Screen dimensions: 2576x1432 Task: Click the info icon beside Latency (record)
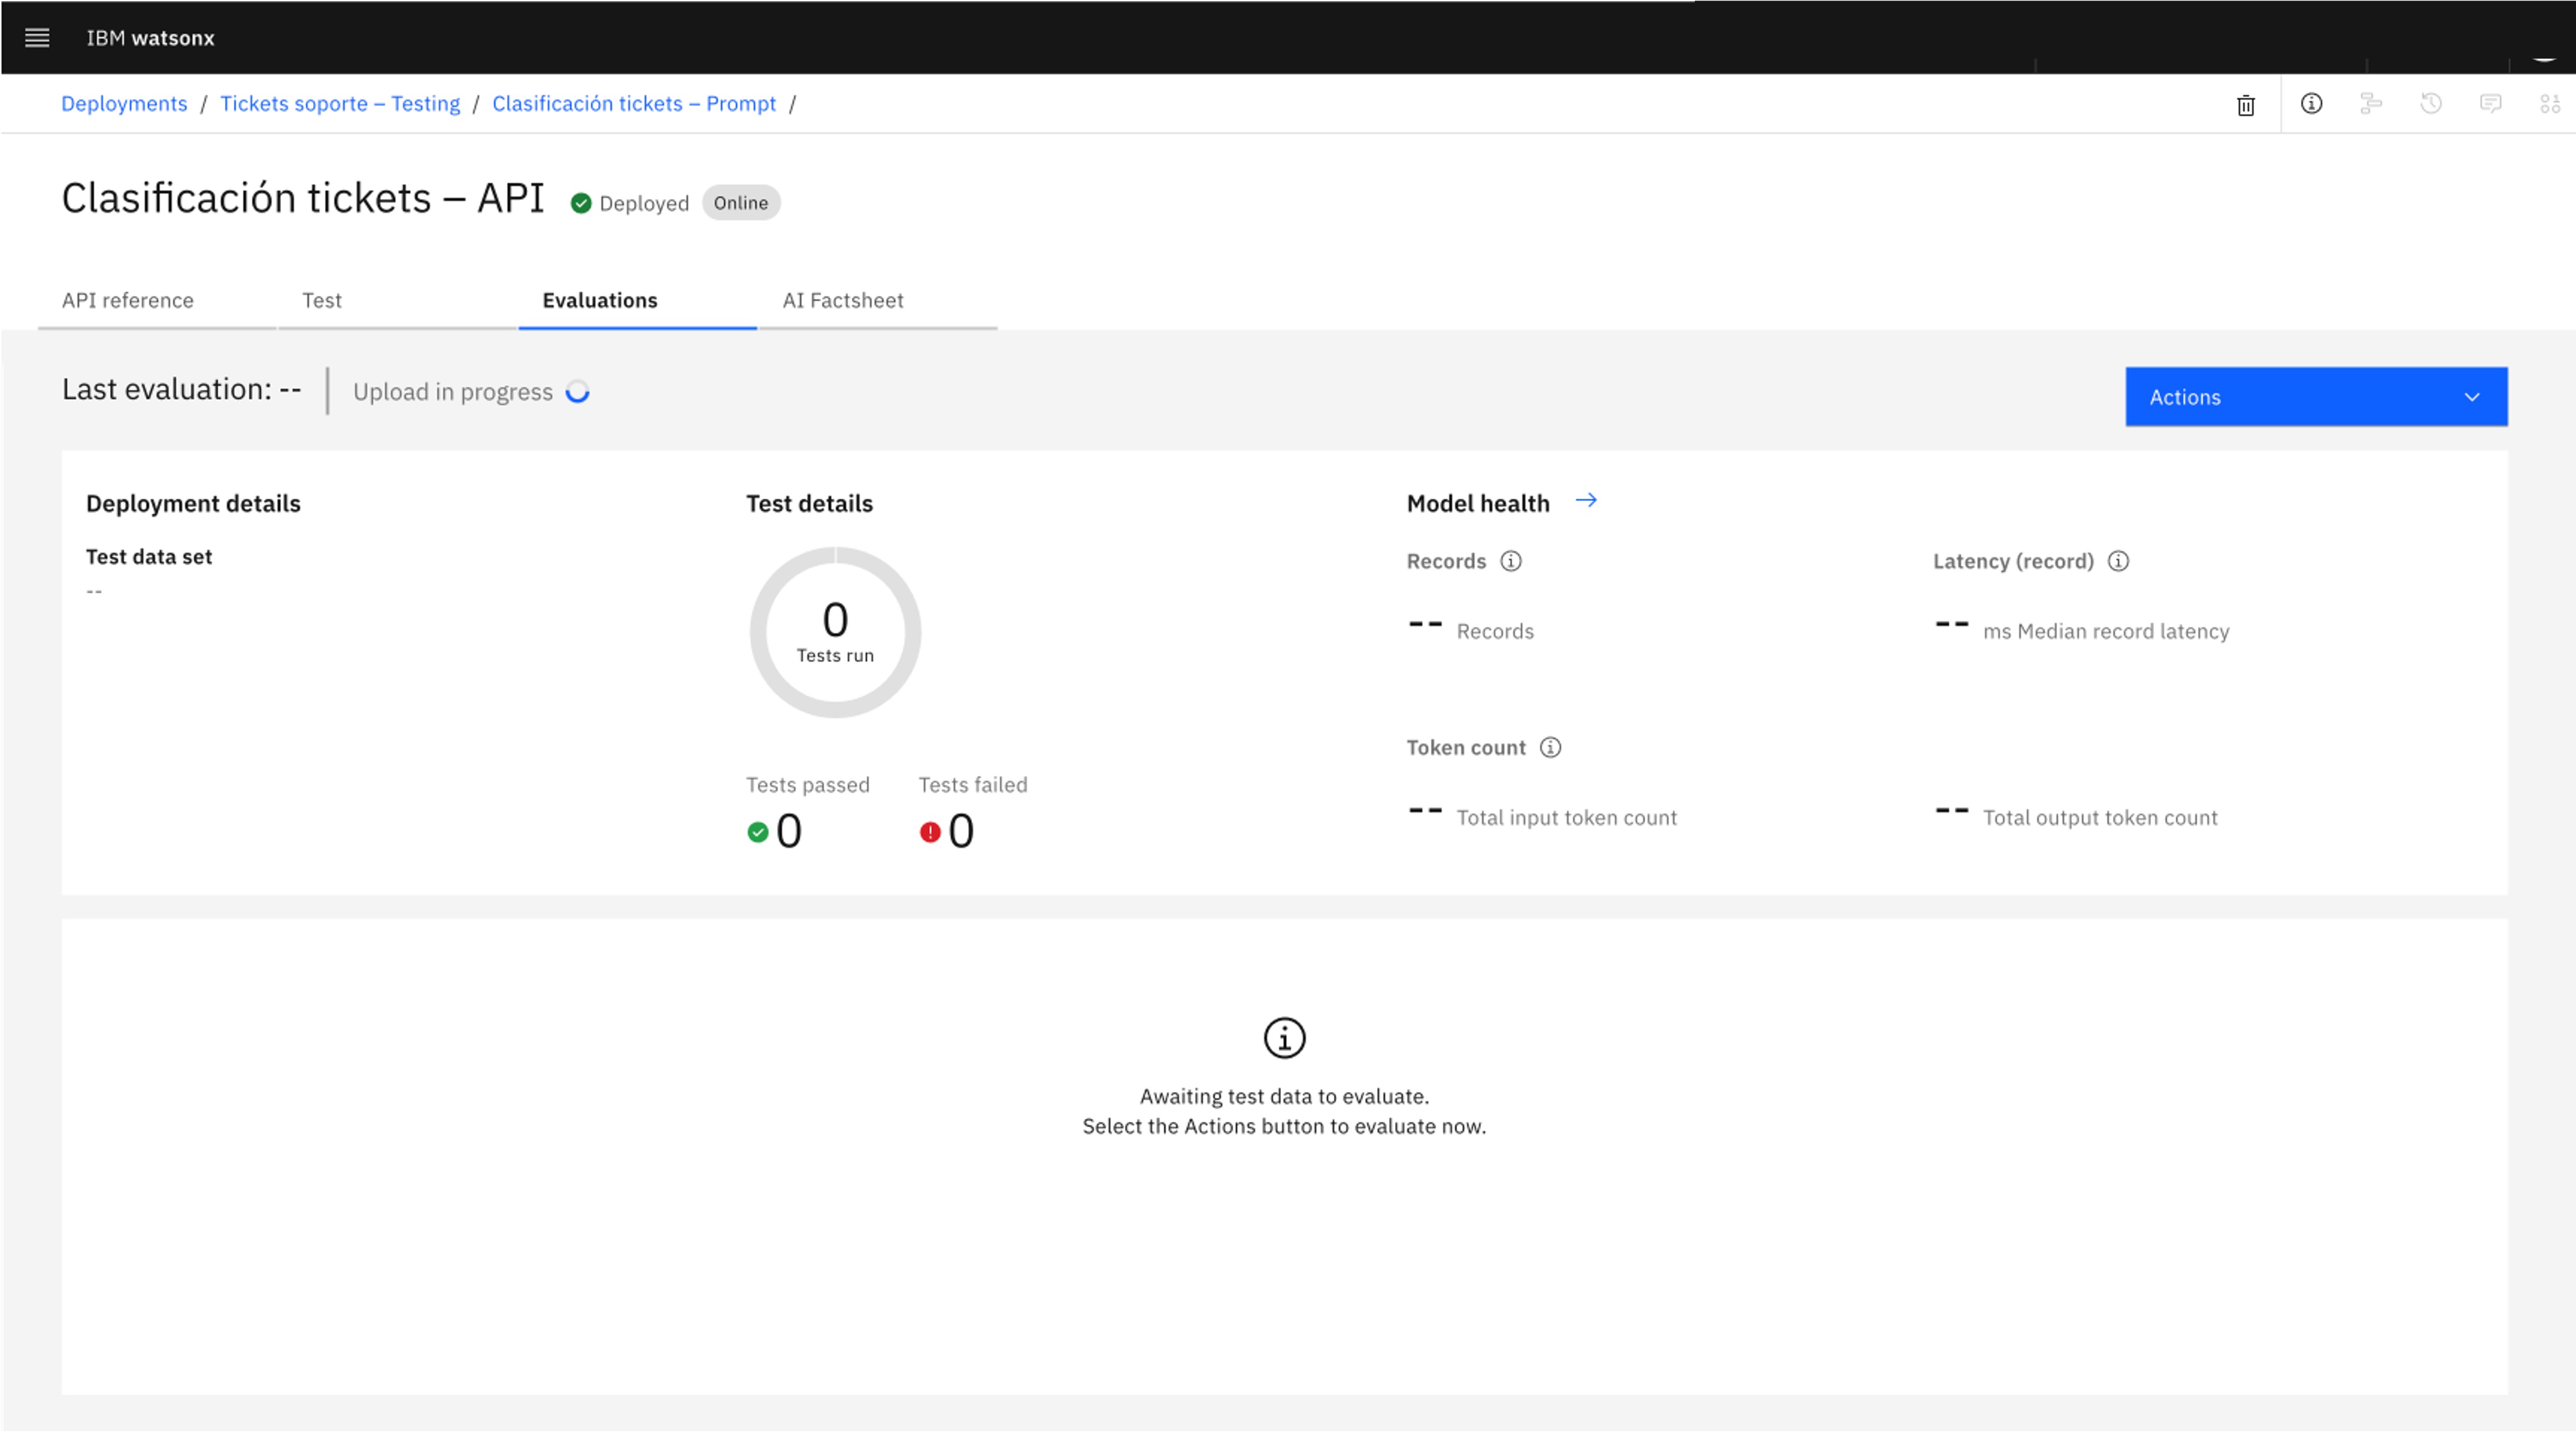tap(2118, 562)
